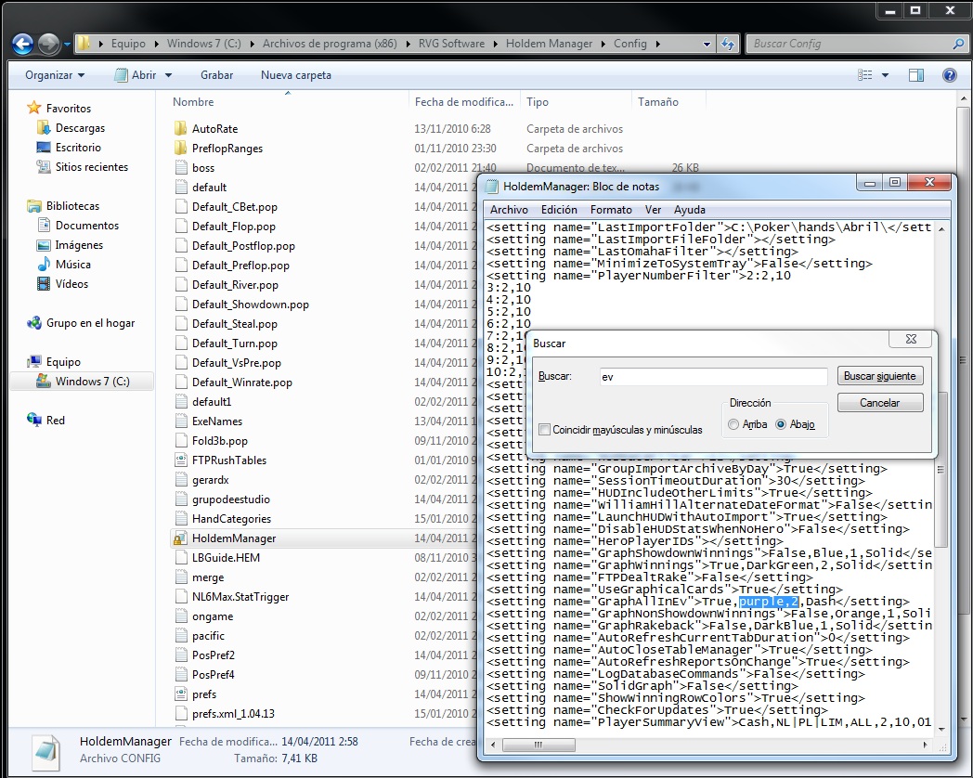Close the Buscar find dialog
Image resolution: width=973 pixels, height=778 pixels.
[x=911, y=339]
